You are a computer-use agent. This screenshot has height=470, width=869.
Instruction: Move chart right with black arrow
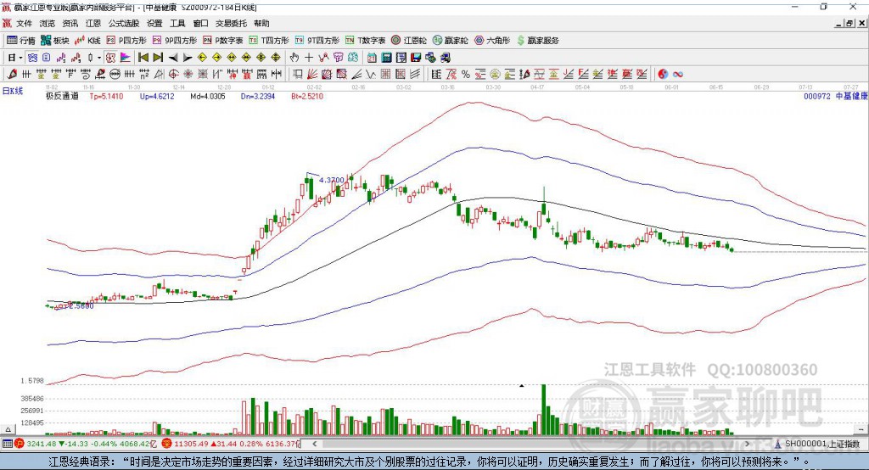click(x=188, y=58)
